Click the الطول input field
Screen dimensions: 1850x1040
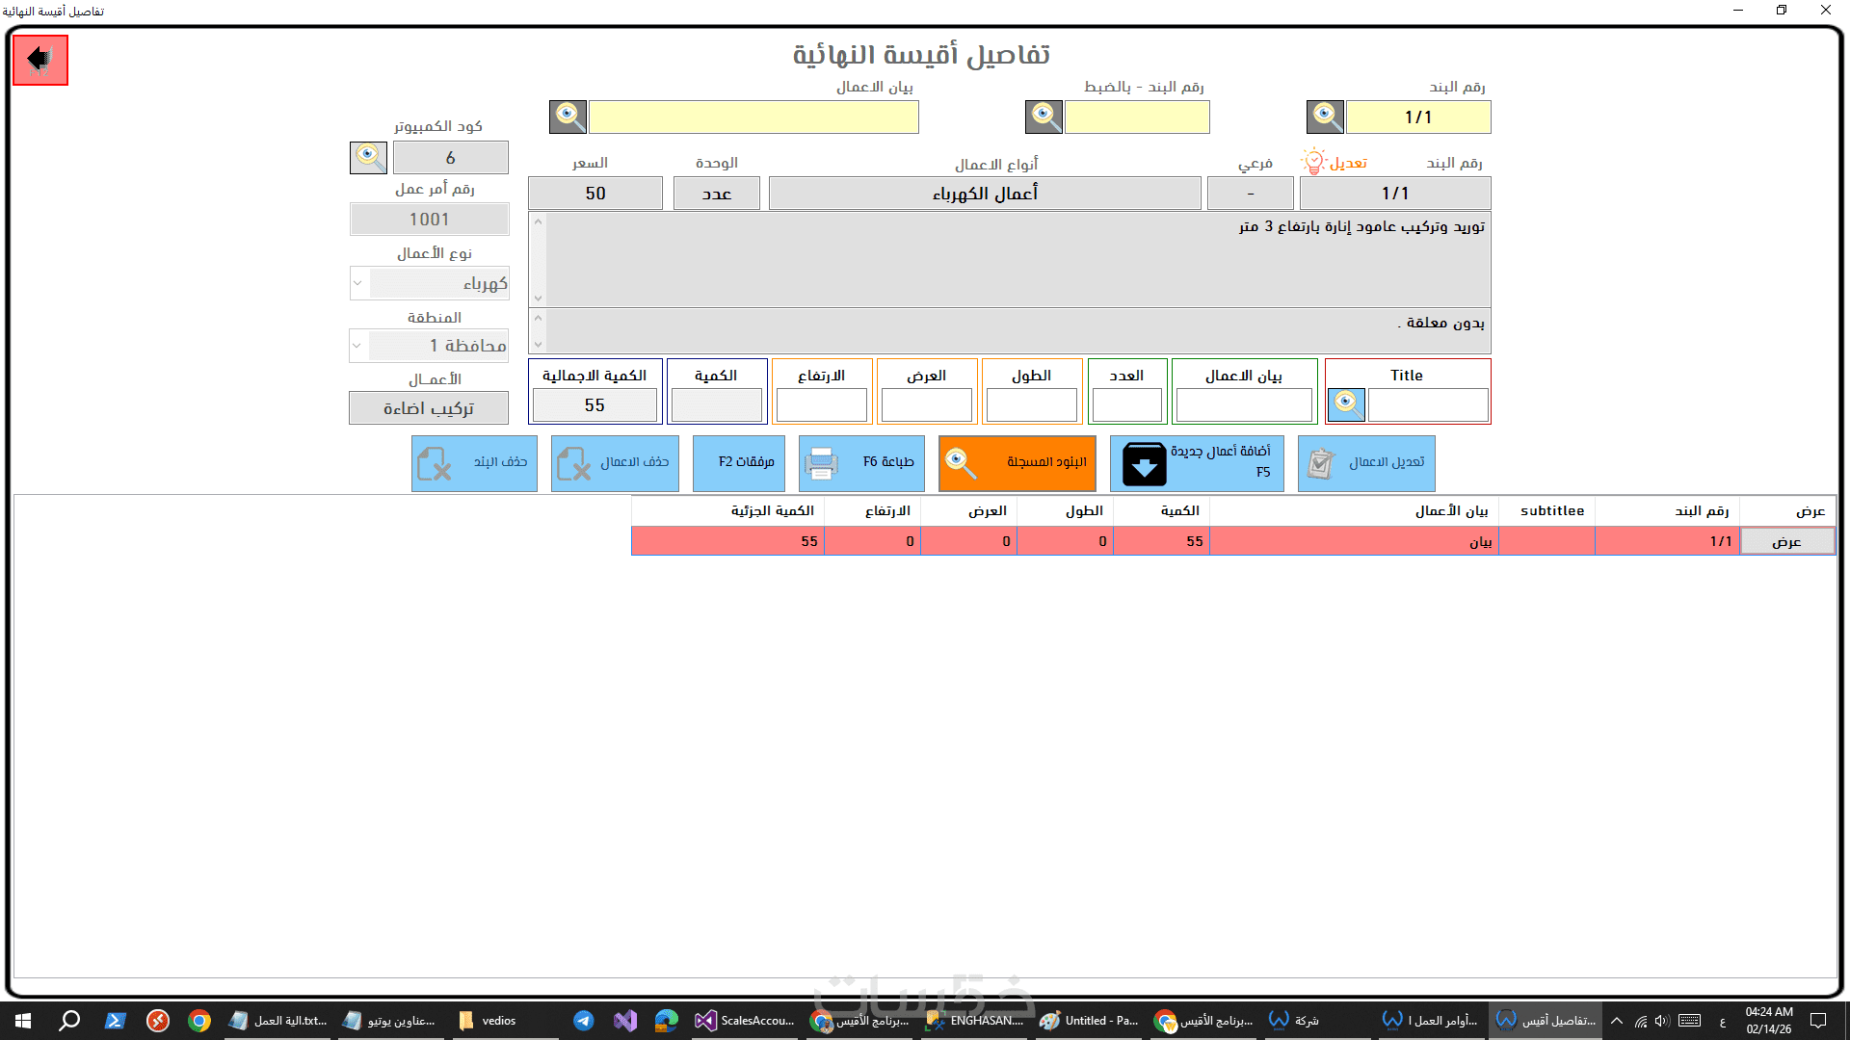click(1031, 404)
